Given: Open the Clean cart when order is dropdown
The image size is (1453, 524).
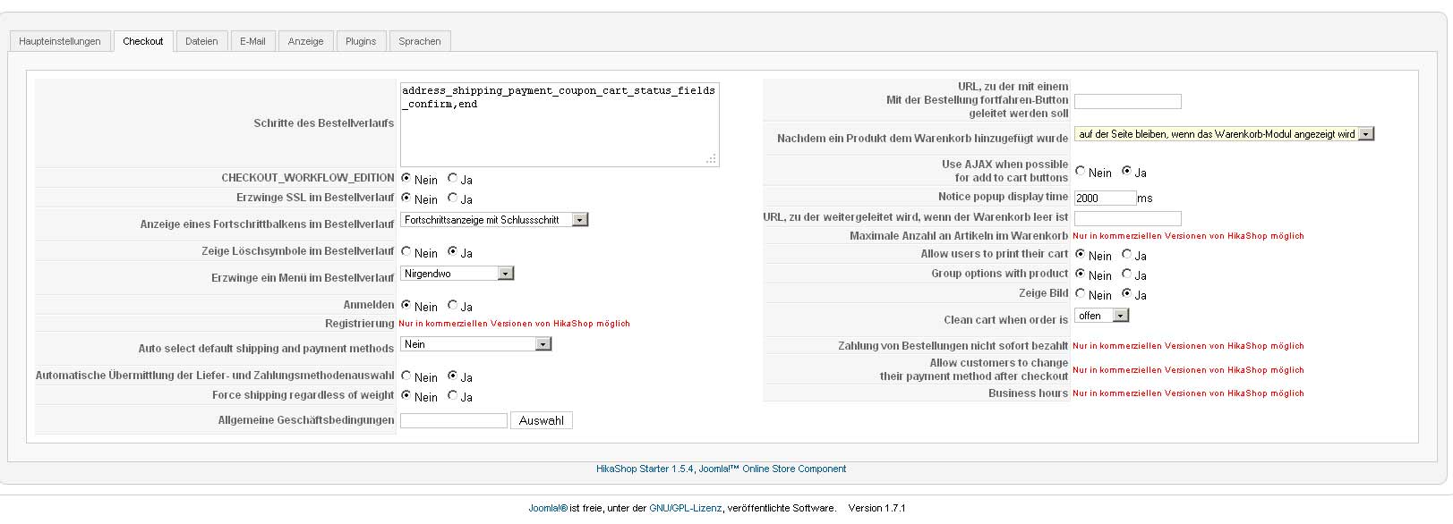Looking at the screenshot, I should coord(1121,316).
